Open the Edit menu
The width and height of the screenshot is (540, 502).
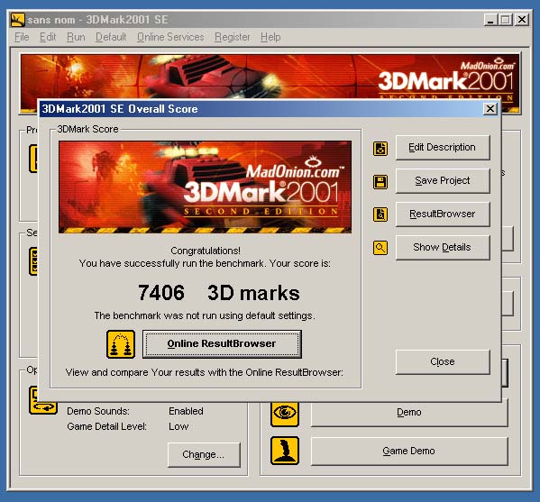point(48,37)
